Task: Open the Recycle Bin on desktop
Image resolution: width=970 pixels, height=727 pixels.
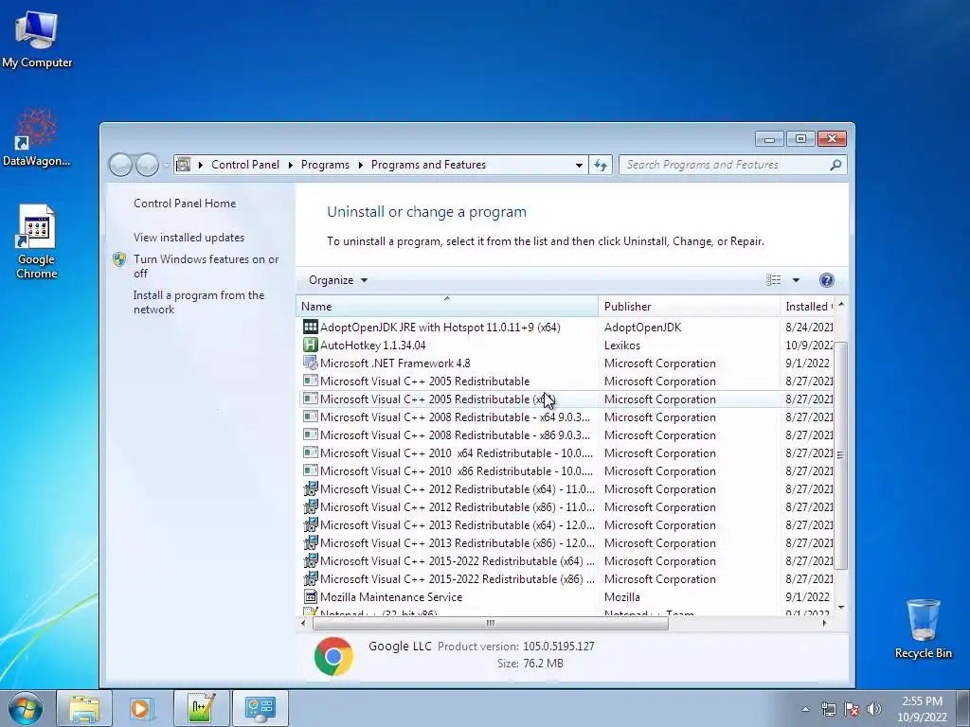Action: pyautogui.click(x=923, y=629)
